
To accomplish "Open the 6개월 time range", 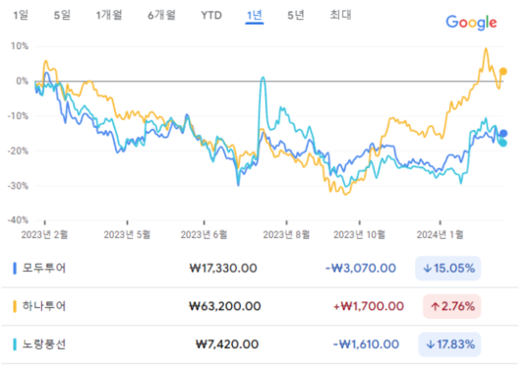I will pos(161,15).
